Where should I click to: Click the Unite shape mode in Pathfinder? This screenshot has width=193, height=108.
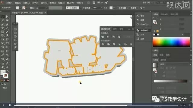click(103, 37)
